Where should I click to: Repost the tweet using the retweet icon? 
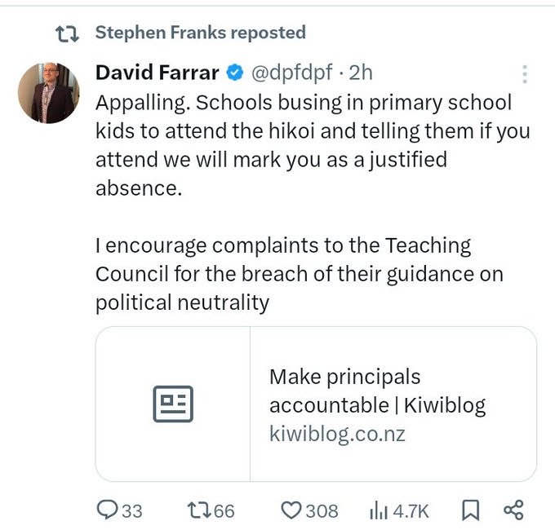click(198, 510)
